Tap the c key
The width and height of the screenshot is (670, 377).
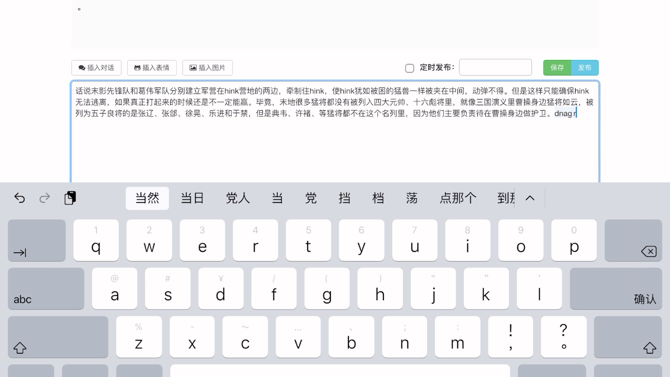coord(245,337)
